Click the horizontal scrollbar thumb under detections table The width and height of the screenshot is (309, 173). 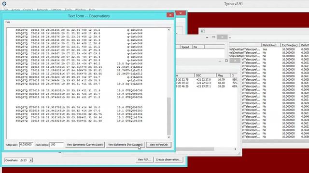(195, 149)
